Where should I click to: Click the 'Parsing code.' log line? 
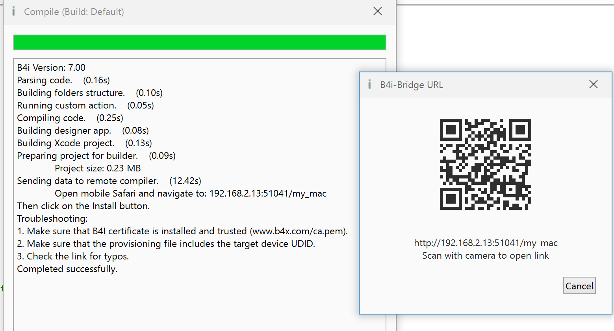(63, 80)
